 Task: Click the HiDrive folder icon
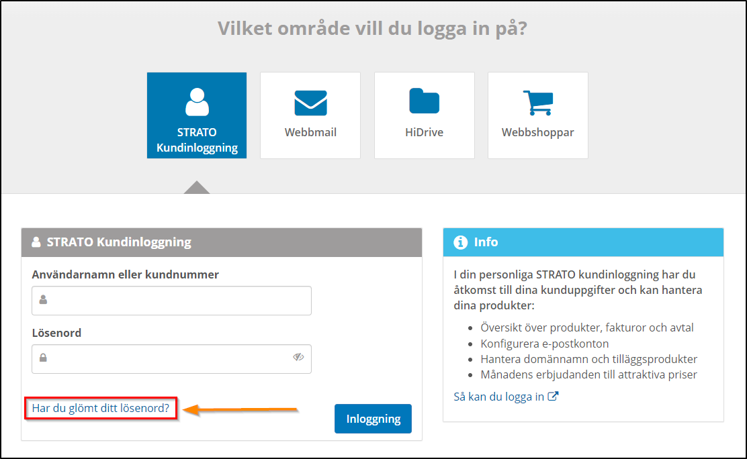(425, 101)
